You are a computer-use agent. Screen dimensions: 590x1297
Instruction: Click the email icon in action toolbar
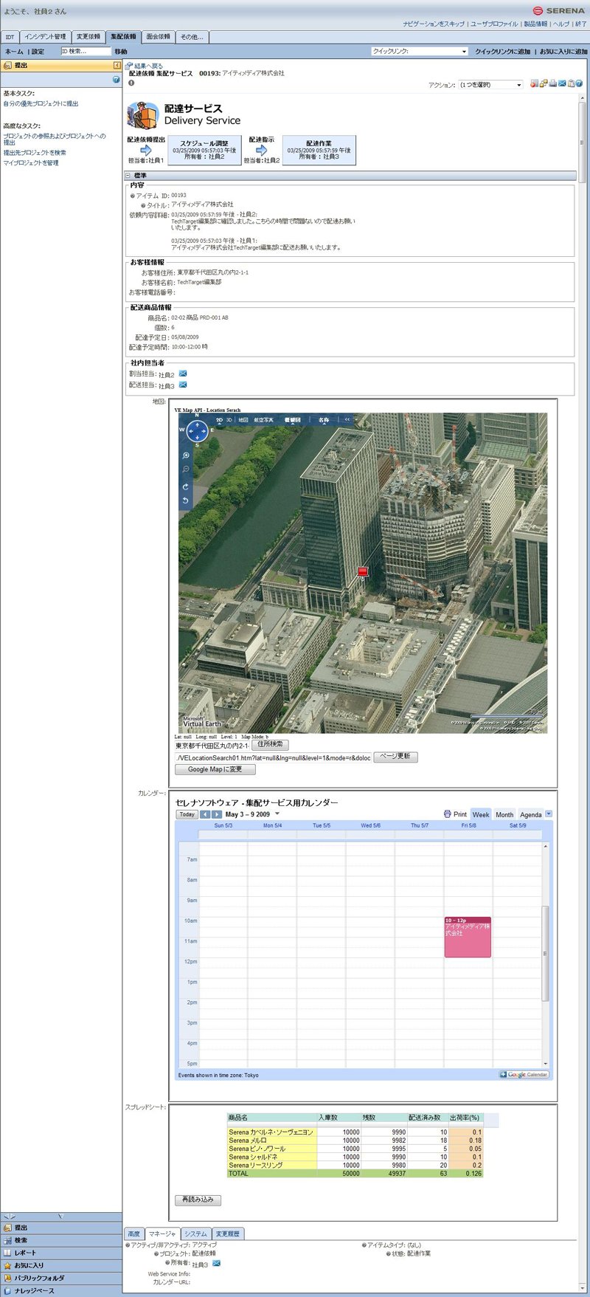[562, 83]
